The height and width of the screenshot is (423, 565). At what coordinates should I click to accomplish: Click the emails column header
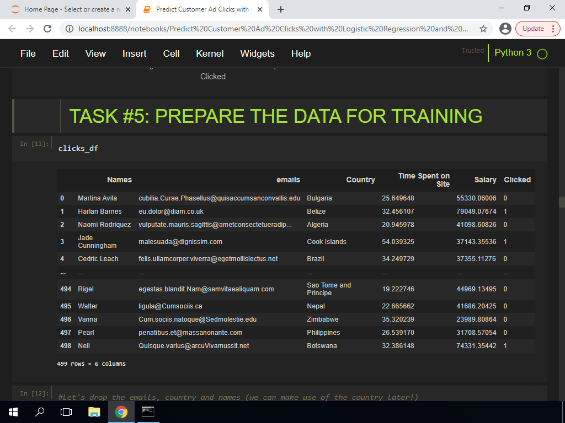coord(288,180)
